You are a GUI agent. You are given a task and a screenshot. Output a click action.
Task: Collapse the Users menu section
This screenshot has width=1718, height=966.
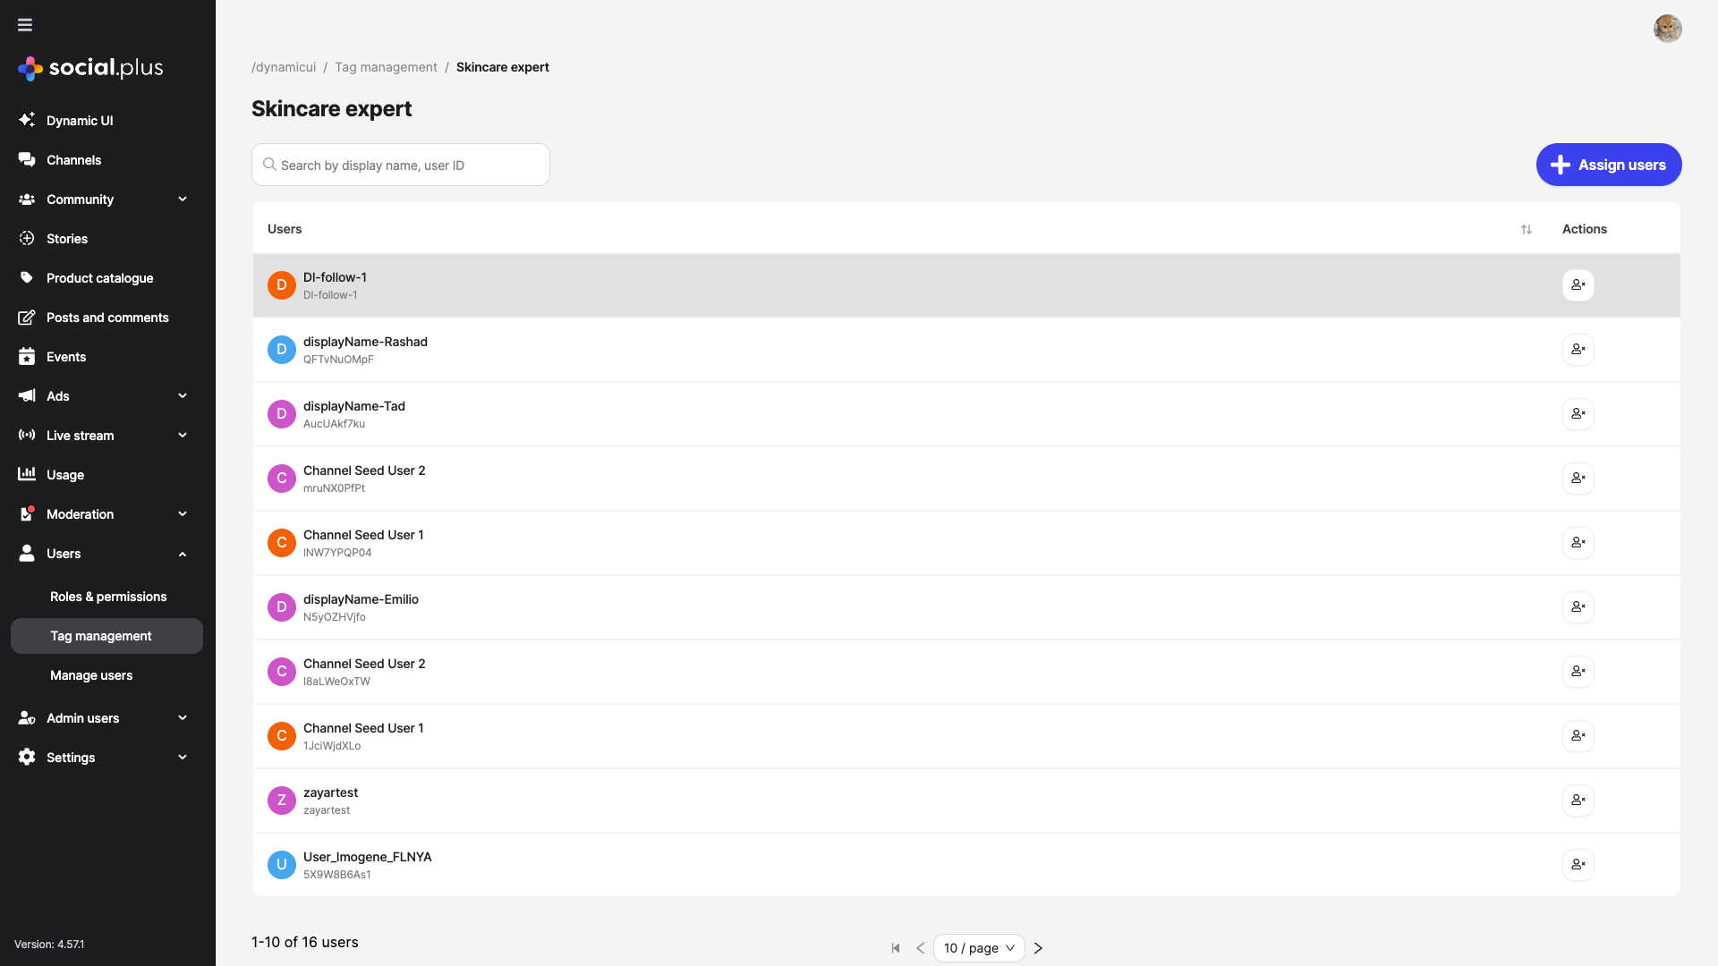coord(183,554)
